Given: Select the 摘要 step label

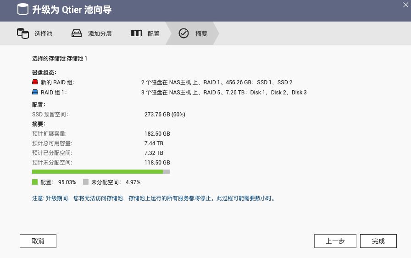Looking at the screenshot, I should click(201, 34).
